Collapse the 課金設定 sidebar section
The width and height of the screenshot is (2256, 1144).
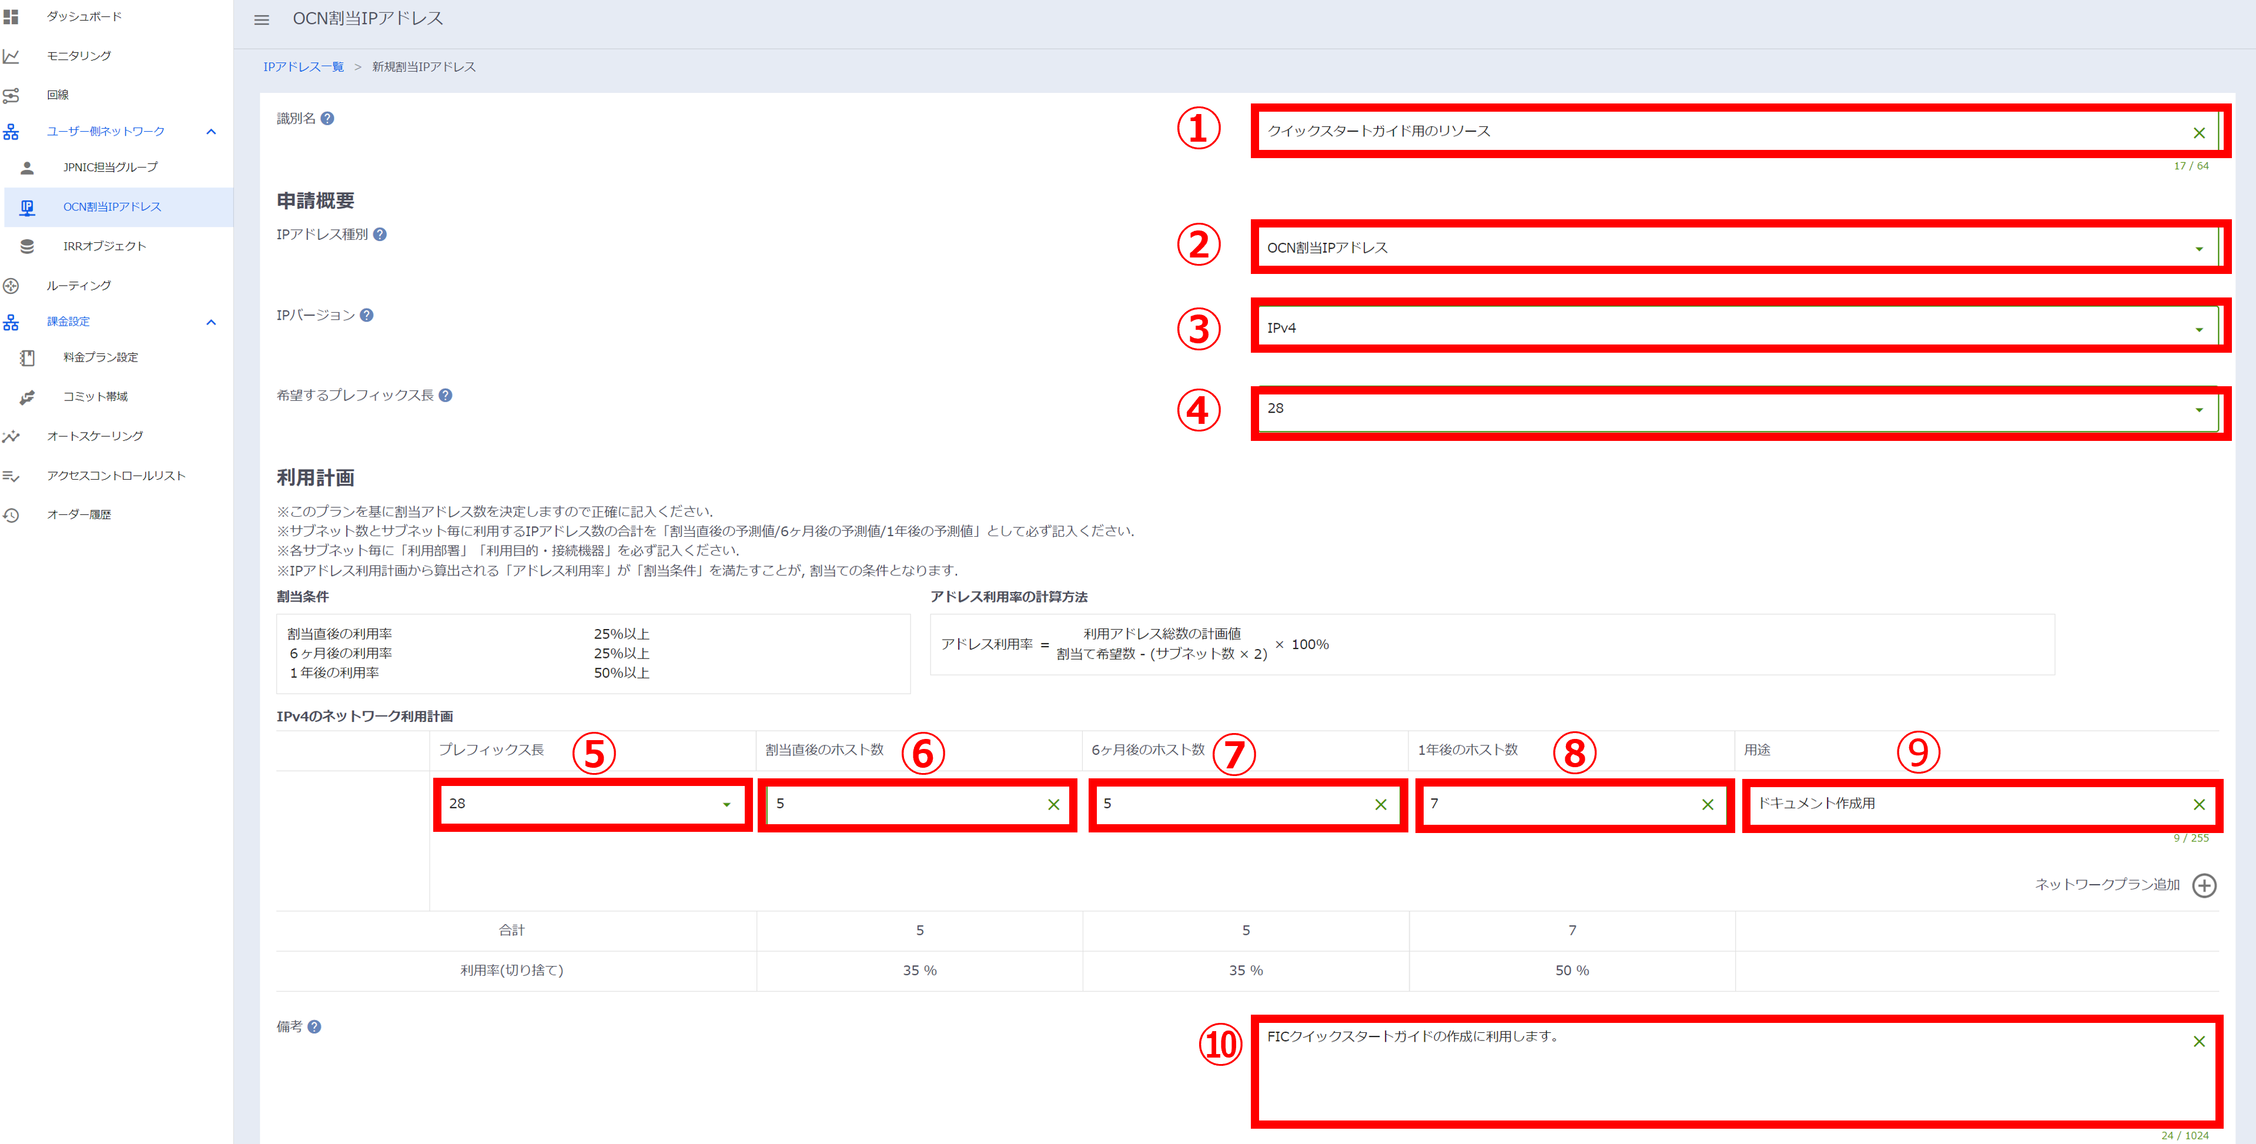[x=211, y=322]
